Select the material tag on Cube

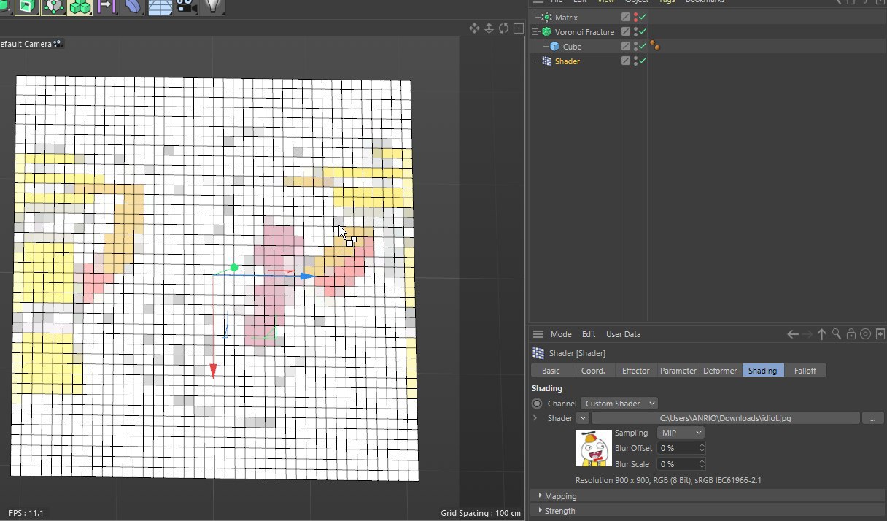(655, 46)
